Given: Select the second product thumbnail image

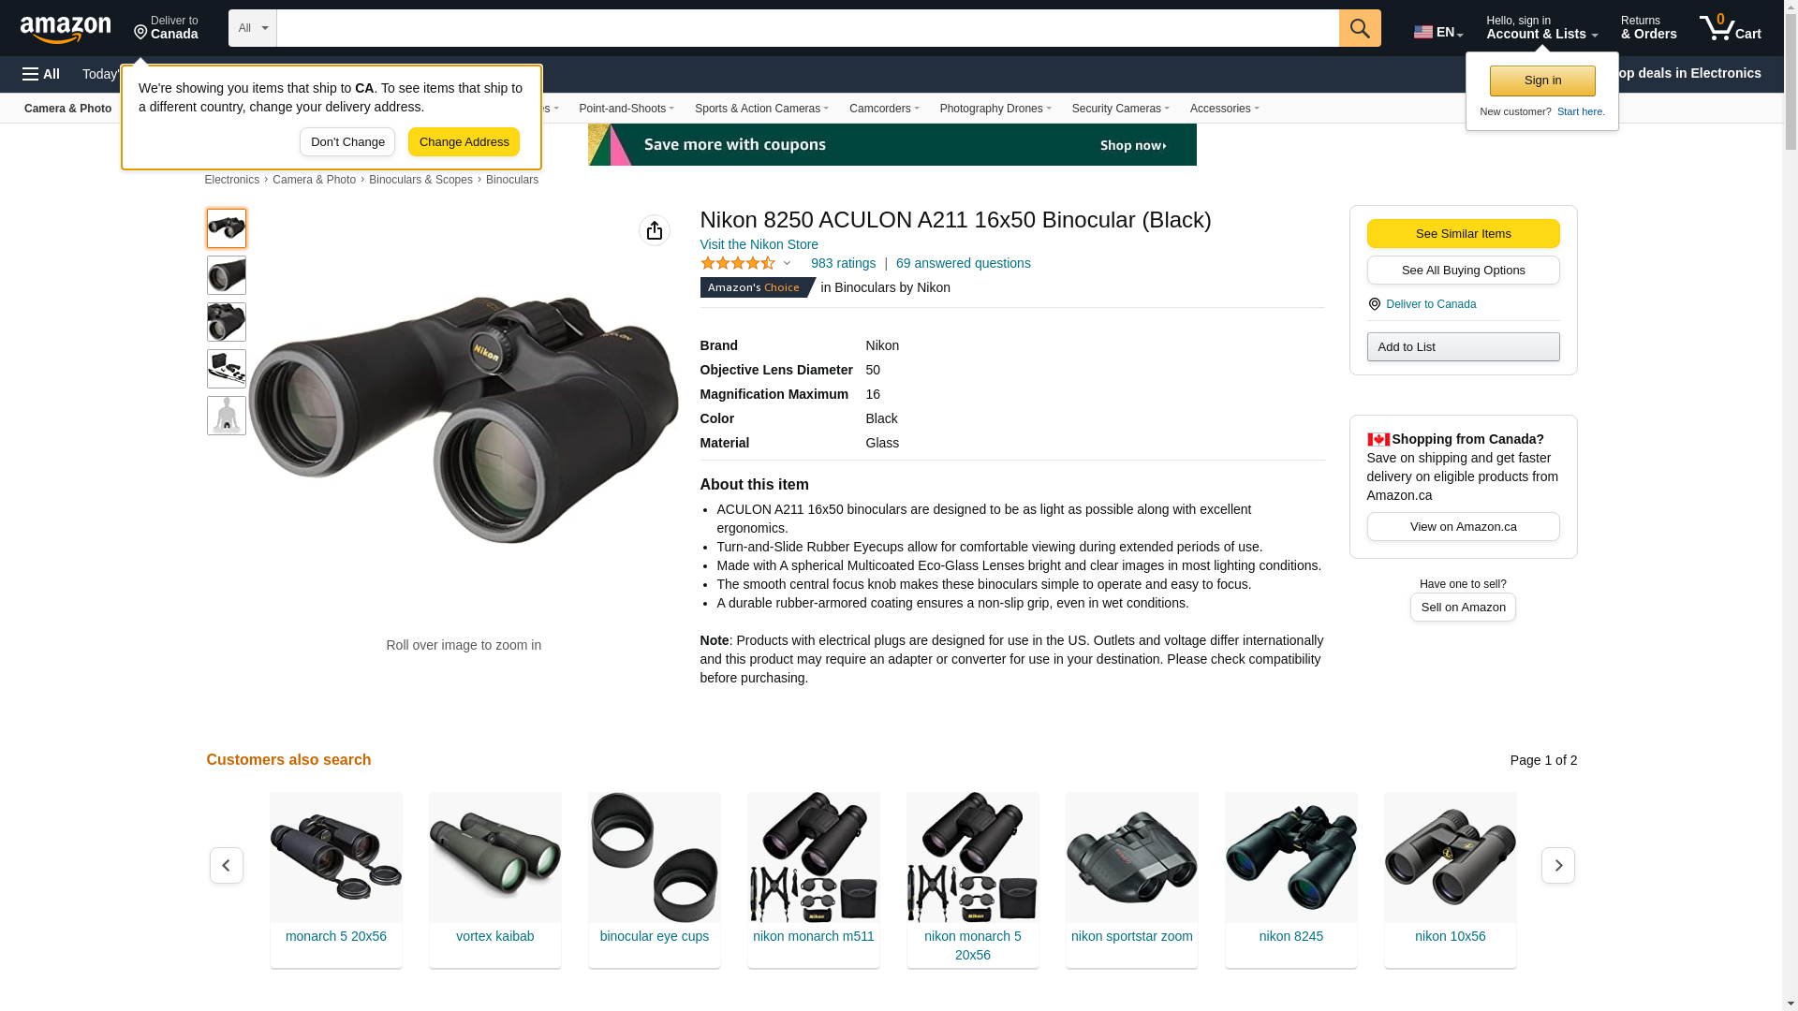Looking at the screenshot, I should (227, 275).
